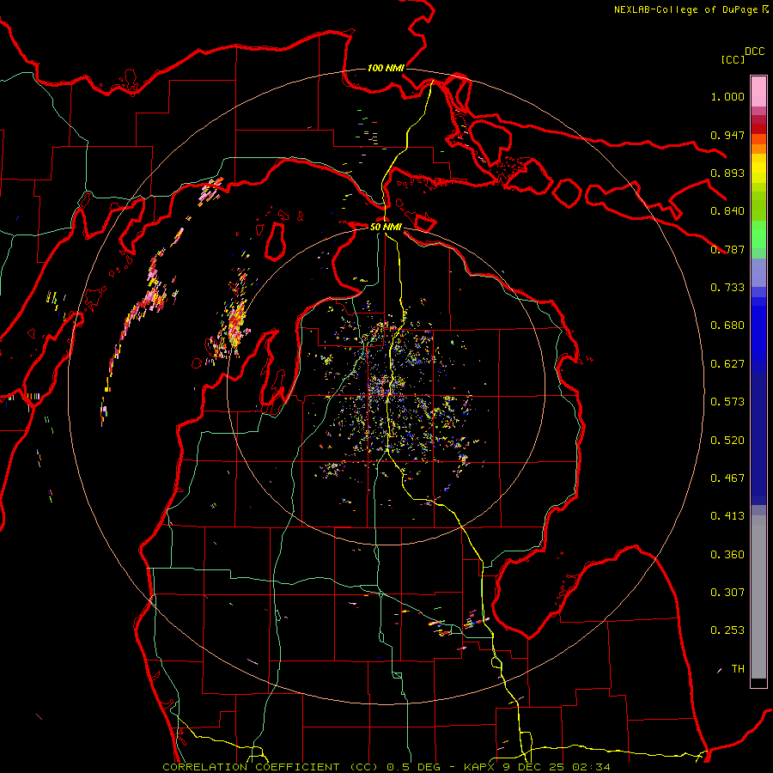This screenshot has width=773, height=773.
Task: Click the 50 NMI range ring label
Action: [x=386, y=228]
